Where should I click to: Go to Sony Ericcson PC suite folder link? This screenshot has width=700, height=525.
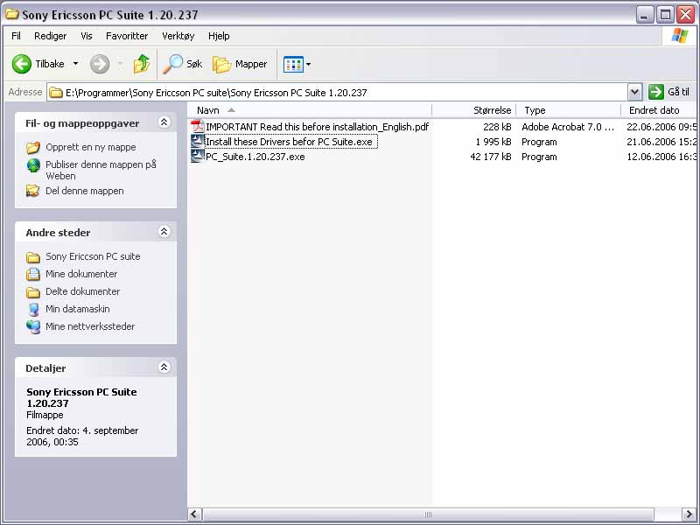click(93, 256)
